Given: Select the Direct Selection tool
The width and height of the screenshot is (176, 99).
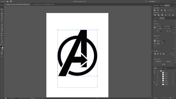Looking at the screenshot, I should point(2,9).
